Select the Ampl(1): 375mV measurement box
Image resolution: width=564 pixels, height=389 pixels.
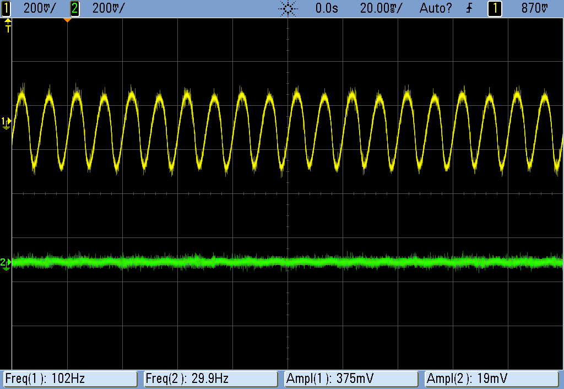(x=351, y=379)
